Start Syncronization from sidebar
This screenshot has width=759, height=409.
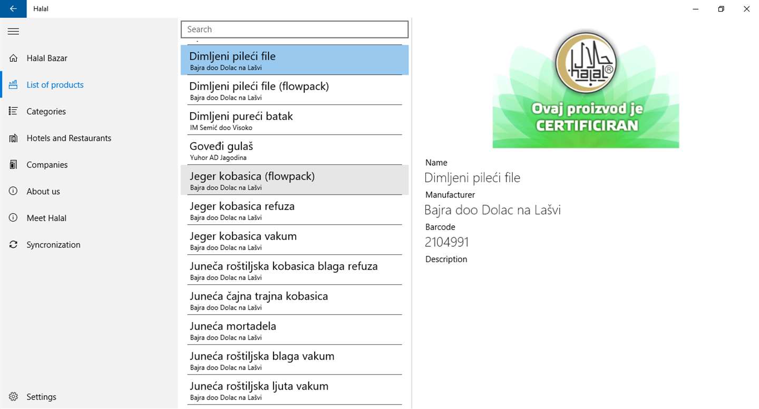(89, 245)
